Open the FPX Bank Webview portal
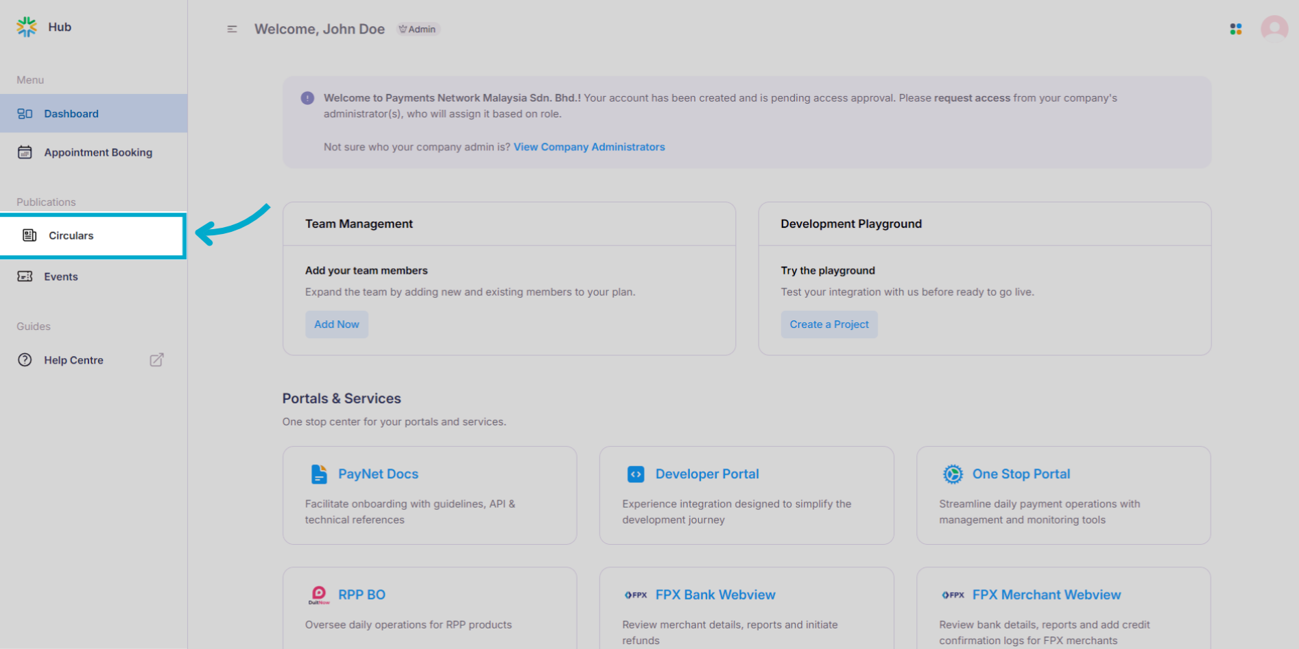This screenshot has width=1299, height=649. pos(715,595)
